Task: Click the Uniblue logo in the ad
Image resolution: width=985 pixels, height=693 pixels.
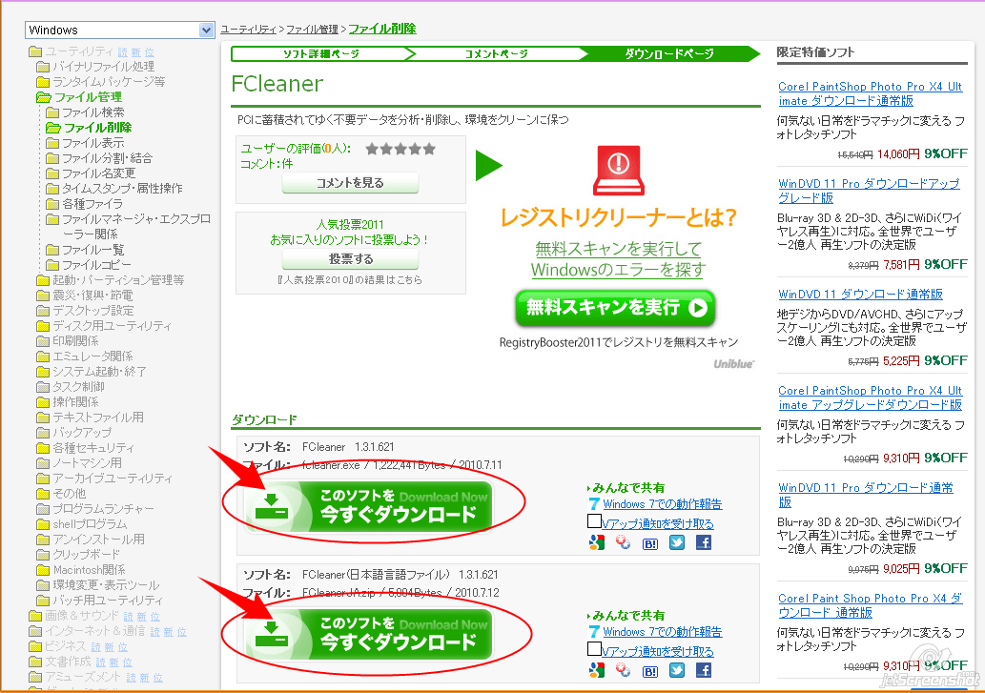Action: click(733, 364)
